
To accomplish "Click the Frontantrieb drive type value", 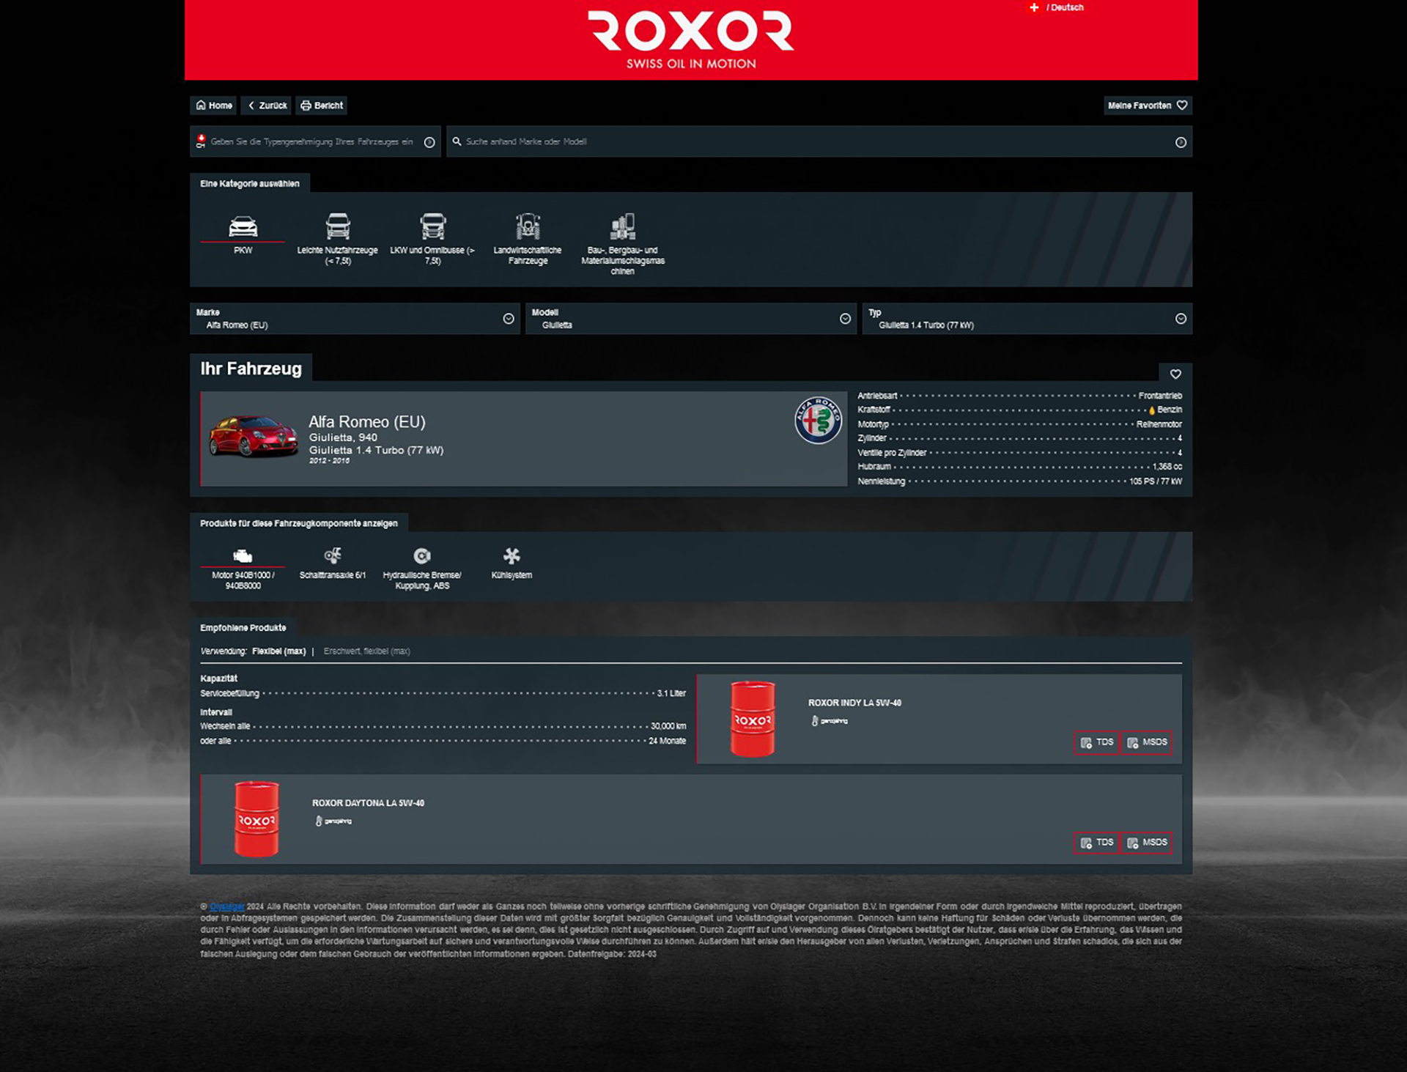I will [1160, 396].
